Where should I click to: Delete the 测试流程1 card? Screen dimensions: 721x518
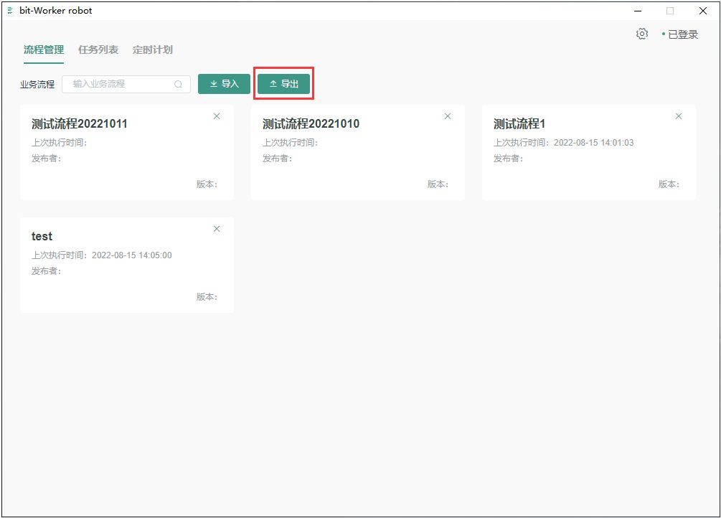(679, 116)
